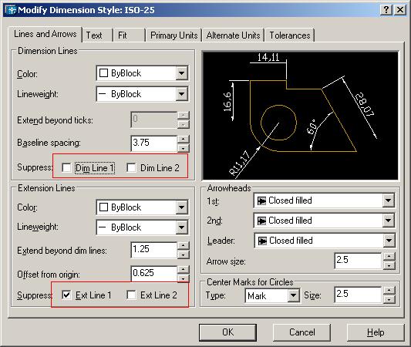411x347 pixels.
Task: Click the dimension style title bar icon
Action: point(11,10)
